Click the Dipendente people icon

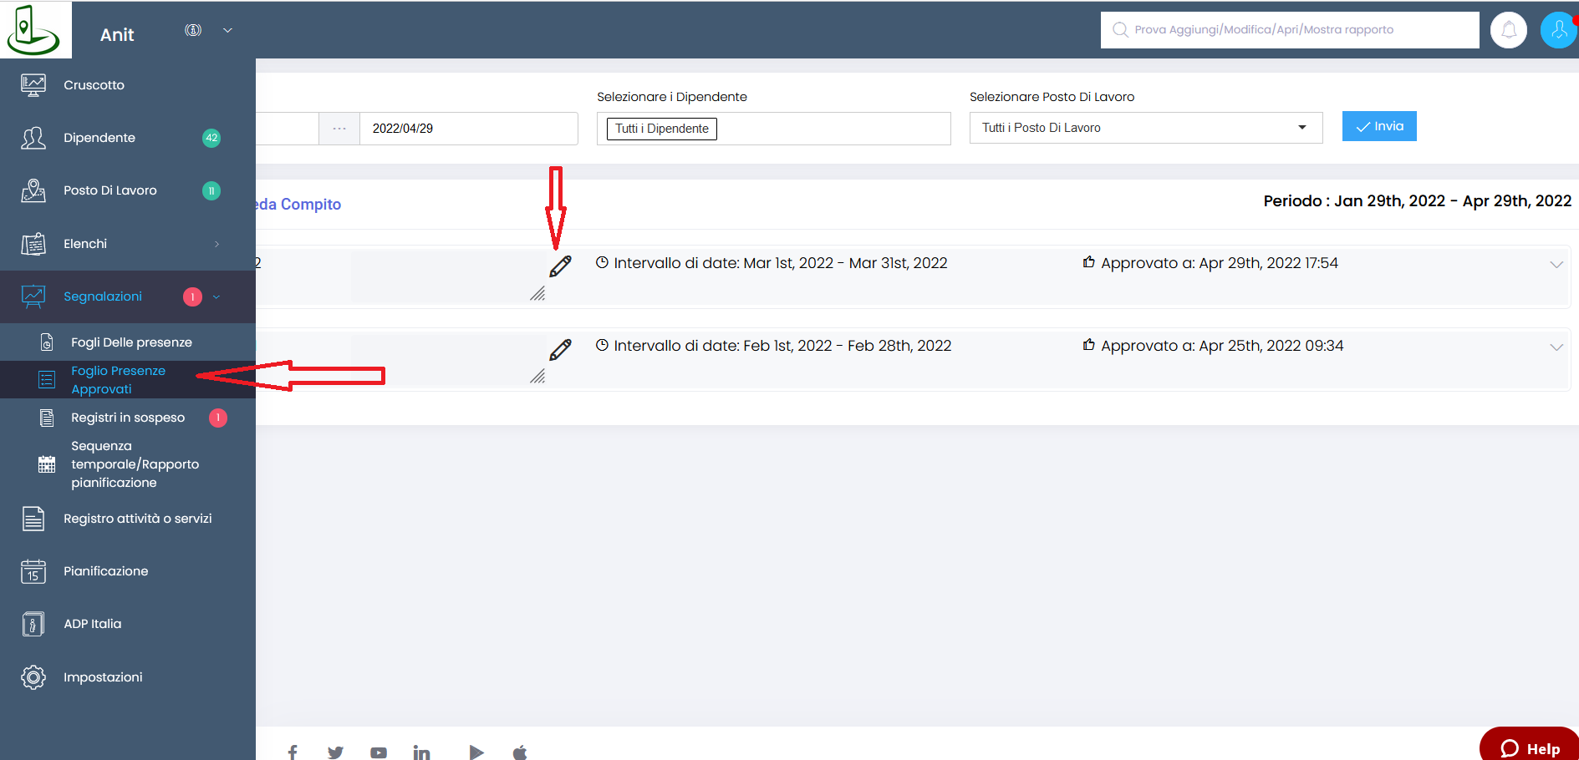click(33, 138)
